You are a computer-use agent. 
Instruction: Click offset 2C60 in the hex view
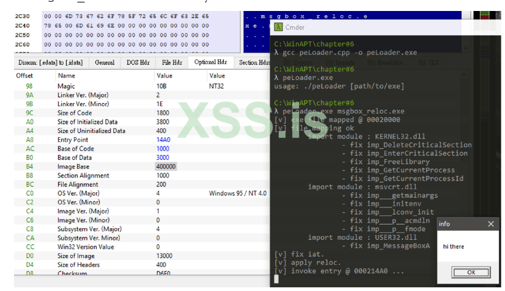tap(22, 45)
